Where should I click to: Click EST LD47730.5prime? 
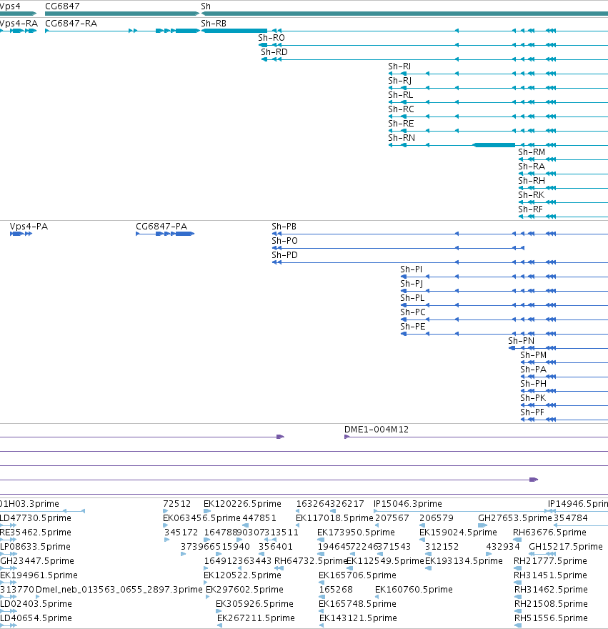click(36, 518)
